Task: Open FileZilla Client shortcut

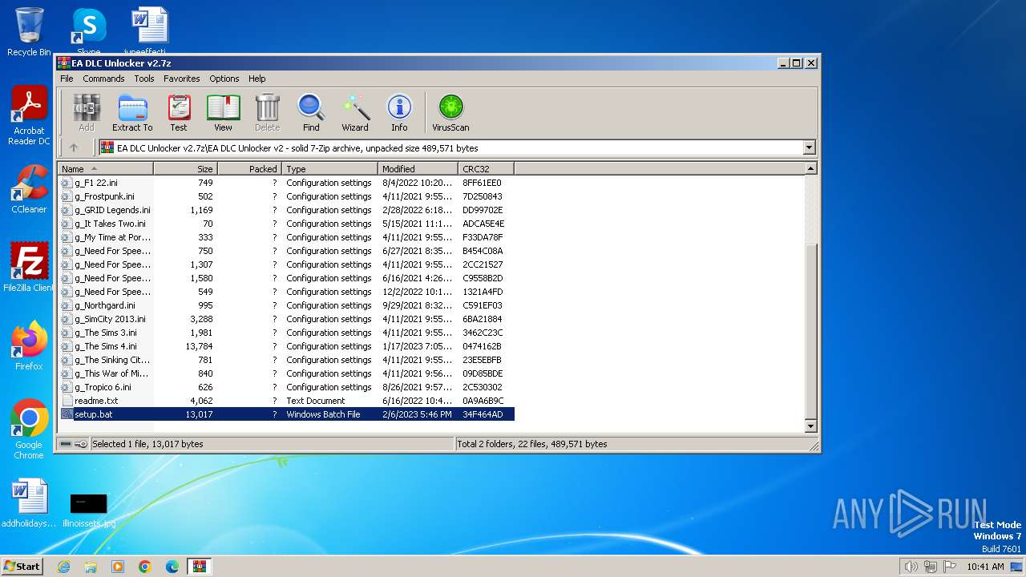Action: 29,268
